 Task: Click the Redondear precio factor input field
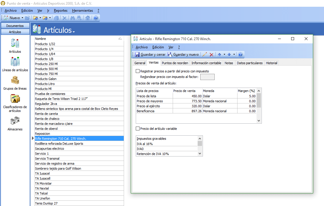point(208,77)
